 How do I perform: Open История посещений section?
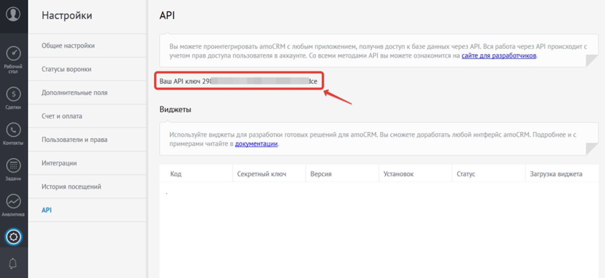point(71,187)
